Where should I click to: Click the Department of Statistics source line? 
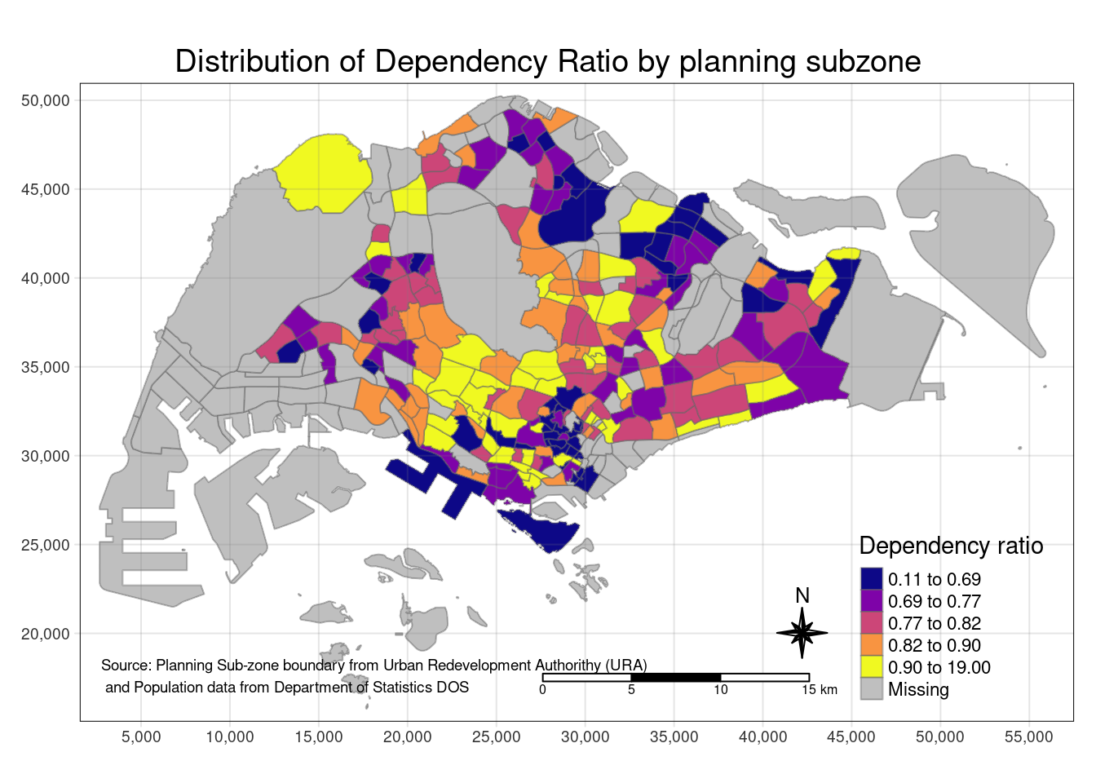point(287,688)
